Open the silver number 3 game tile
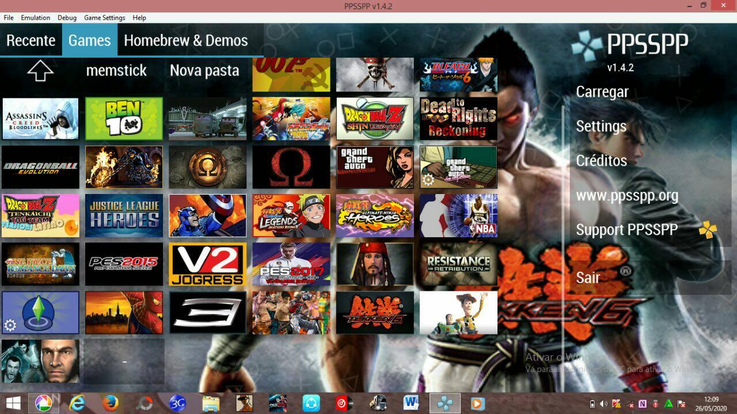The height and width of the screenshot is (414, 737). coord(207,313)
